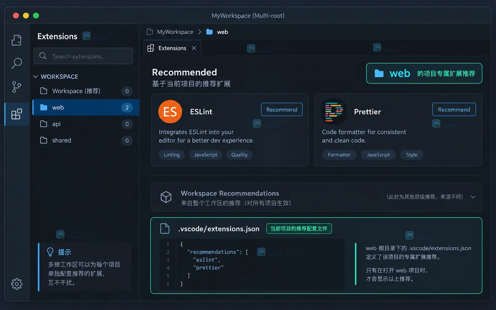Click MyWorkspace in the breadcrumb

175,32
